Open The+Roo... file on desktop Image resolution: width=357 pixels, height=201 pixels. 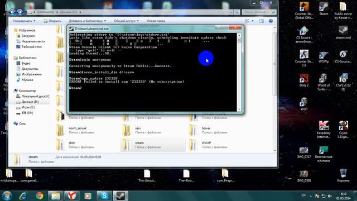pyautogui.click(x=186, y=175)
